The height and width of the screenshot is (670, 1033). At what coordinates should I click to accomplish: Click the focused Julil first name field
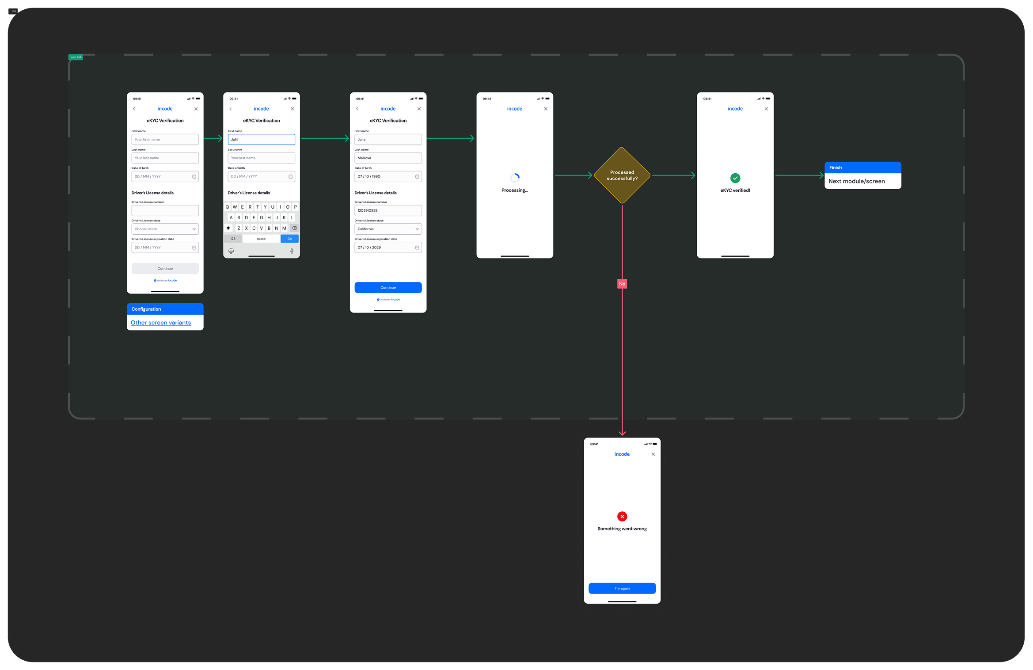(261, 139)
